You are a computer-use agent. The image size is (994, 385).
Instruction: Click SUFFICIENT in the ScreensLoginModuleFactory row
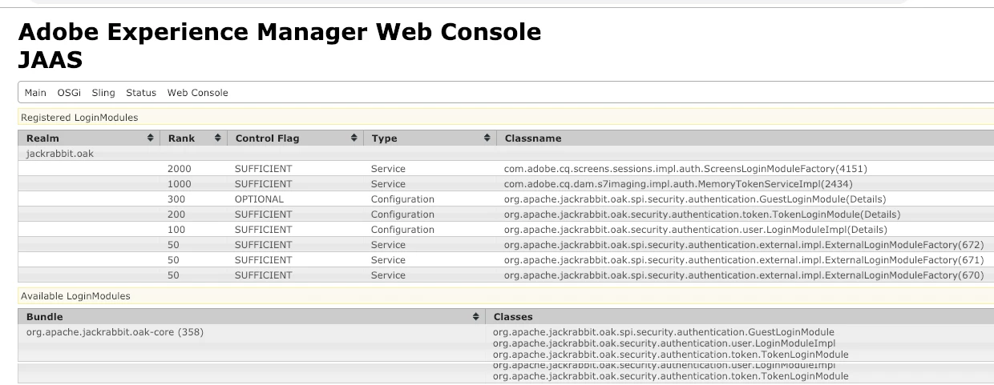tap(263, 169)
